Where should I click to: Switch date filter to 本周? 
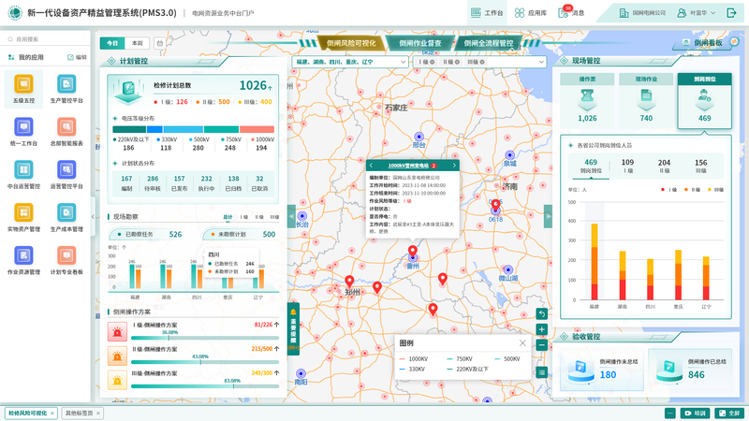pyautogui.click(x=138, y=43)
